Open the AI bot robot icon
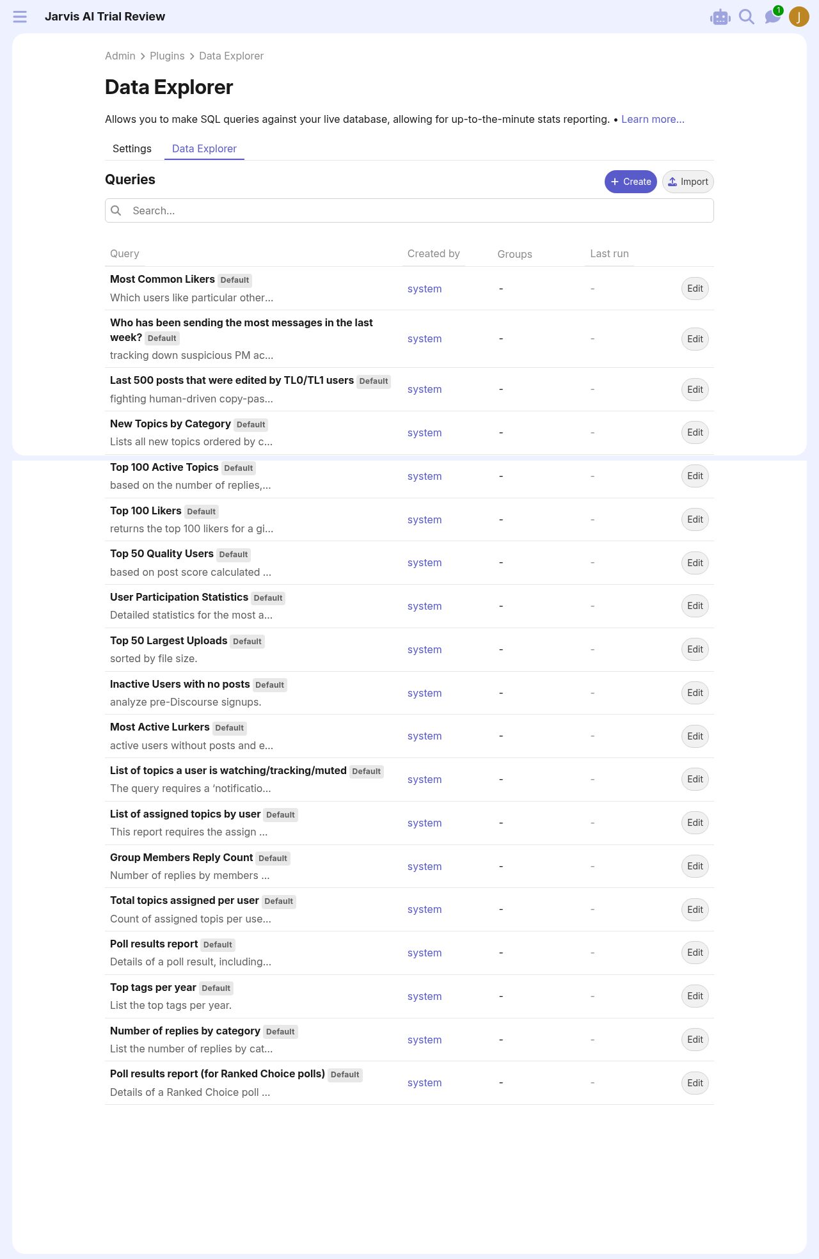819x1259 pixels. [720, 17]
